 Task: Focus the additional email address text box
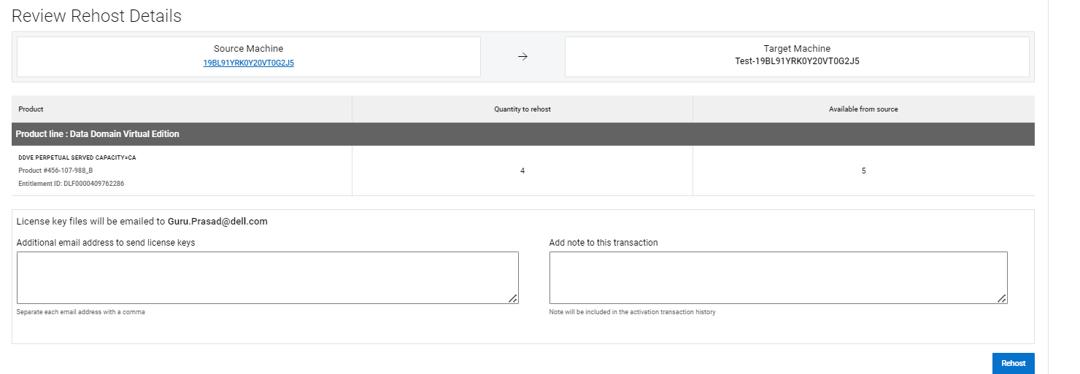pyautogui.click(x=267, y=277)
